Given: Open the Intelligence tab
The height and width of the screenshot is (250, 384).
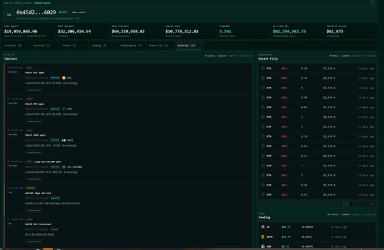Looking at the screenshot, I should click(131, 46).
